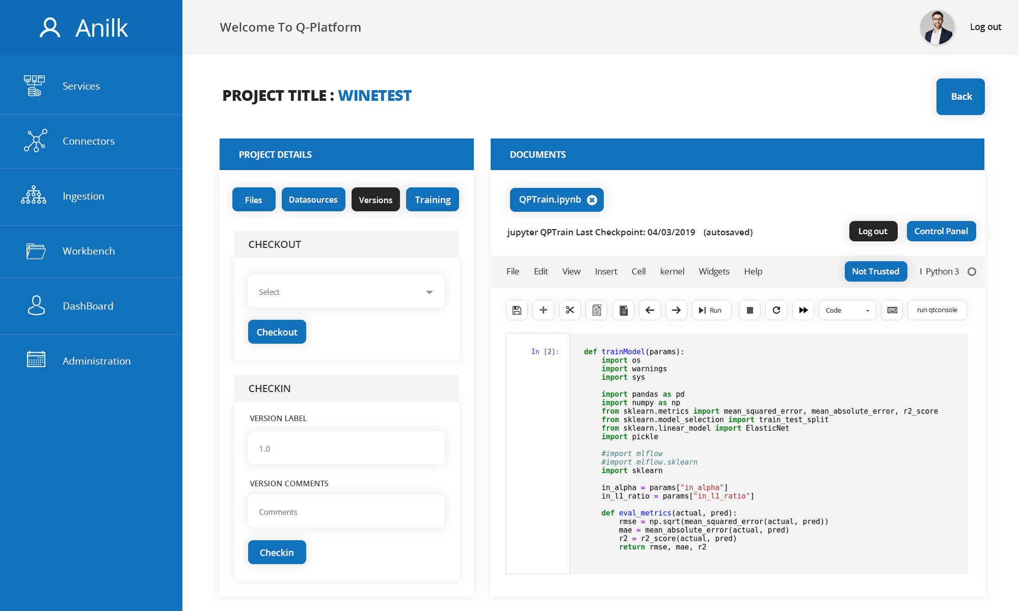
Task: Click the Checkin button
Action: click(277, 552)
